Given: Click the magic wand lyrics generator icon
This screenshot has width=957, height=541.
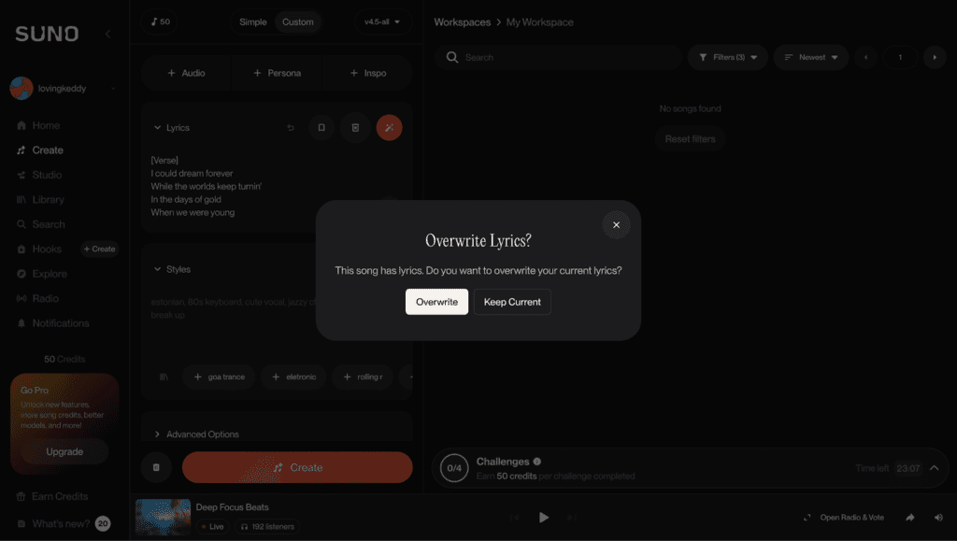Looking at the screenshot, I should [x=389, y=128].
